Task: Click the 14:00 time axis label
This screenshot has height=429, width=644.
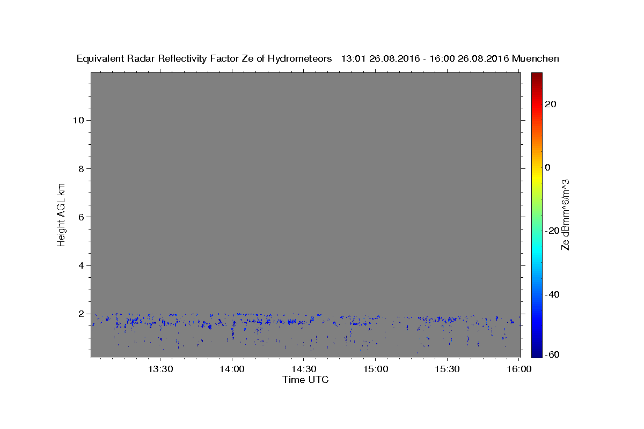Action: (232, 369)
